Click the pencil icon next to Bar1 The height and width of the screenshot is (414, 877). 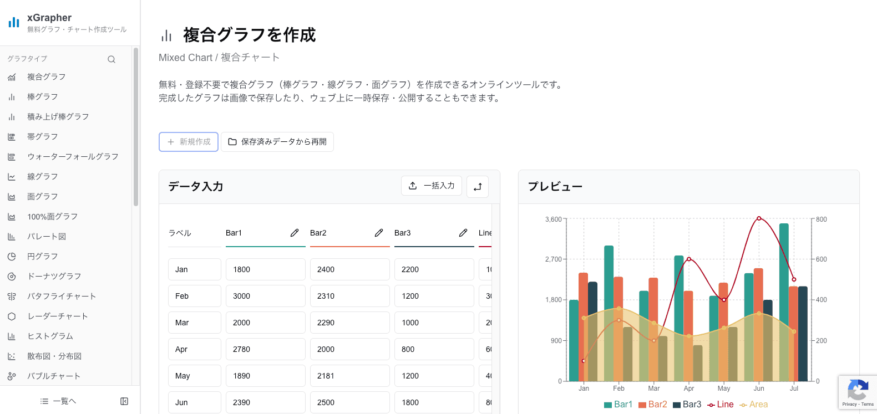(x=295, y=233)
